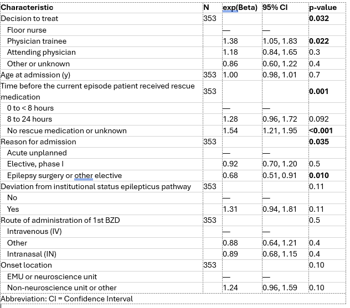The height and width of the screenshot is (308, 350).
Task: Click the "Reason for admission" row label
Action: click(x=38, y=142)
